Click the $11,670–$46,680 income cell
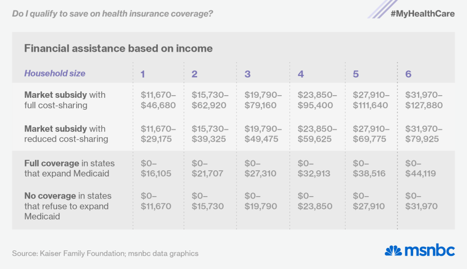Viewport: 467px width, 269px height. point(158,100)
